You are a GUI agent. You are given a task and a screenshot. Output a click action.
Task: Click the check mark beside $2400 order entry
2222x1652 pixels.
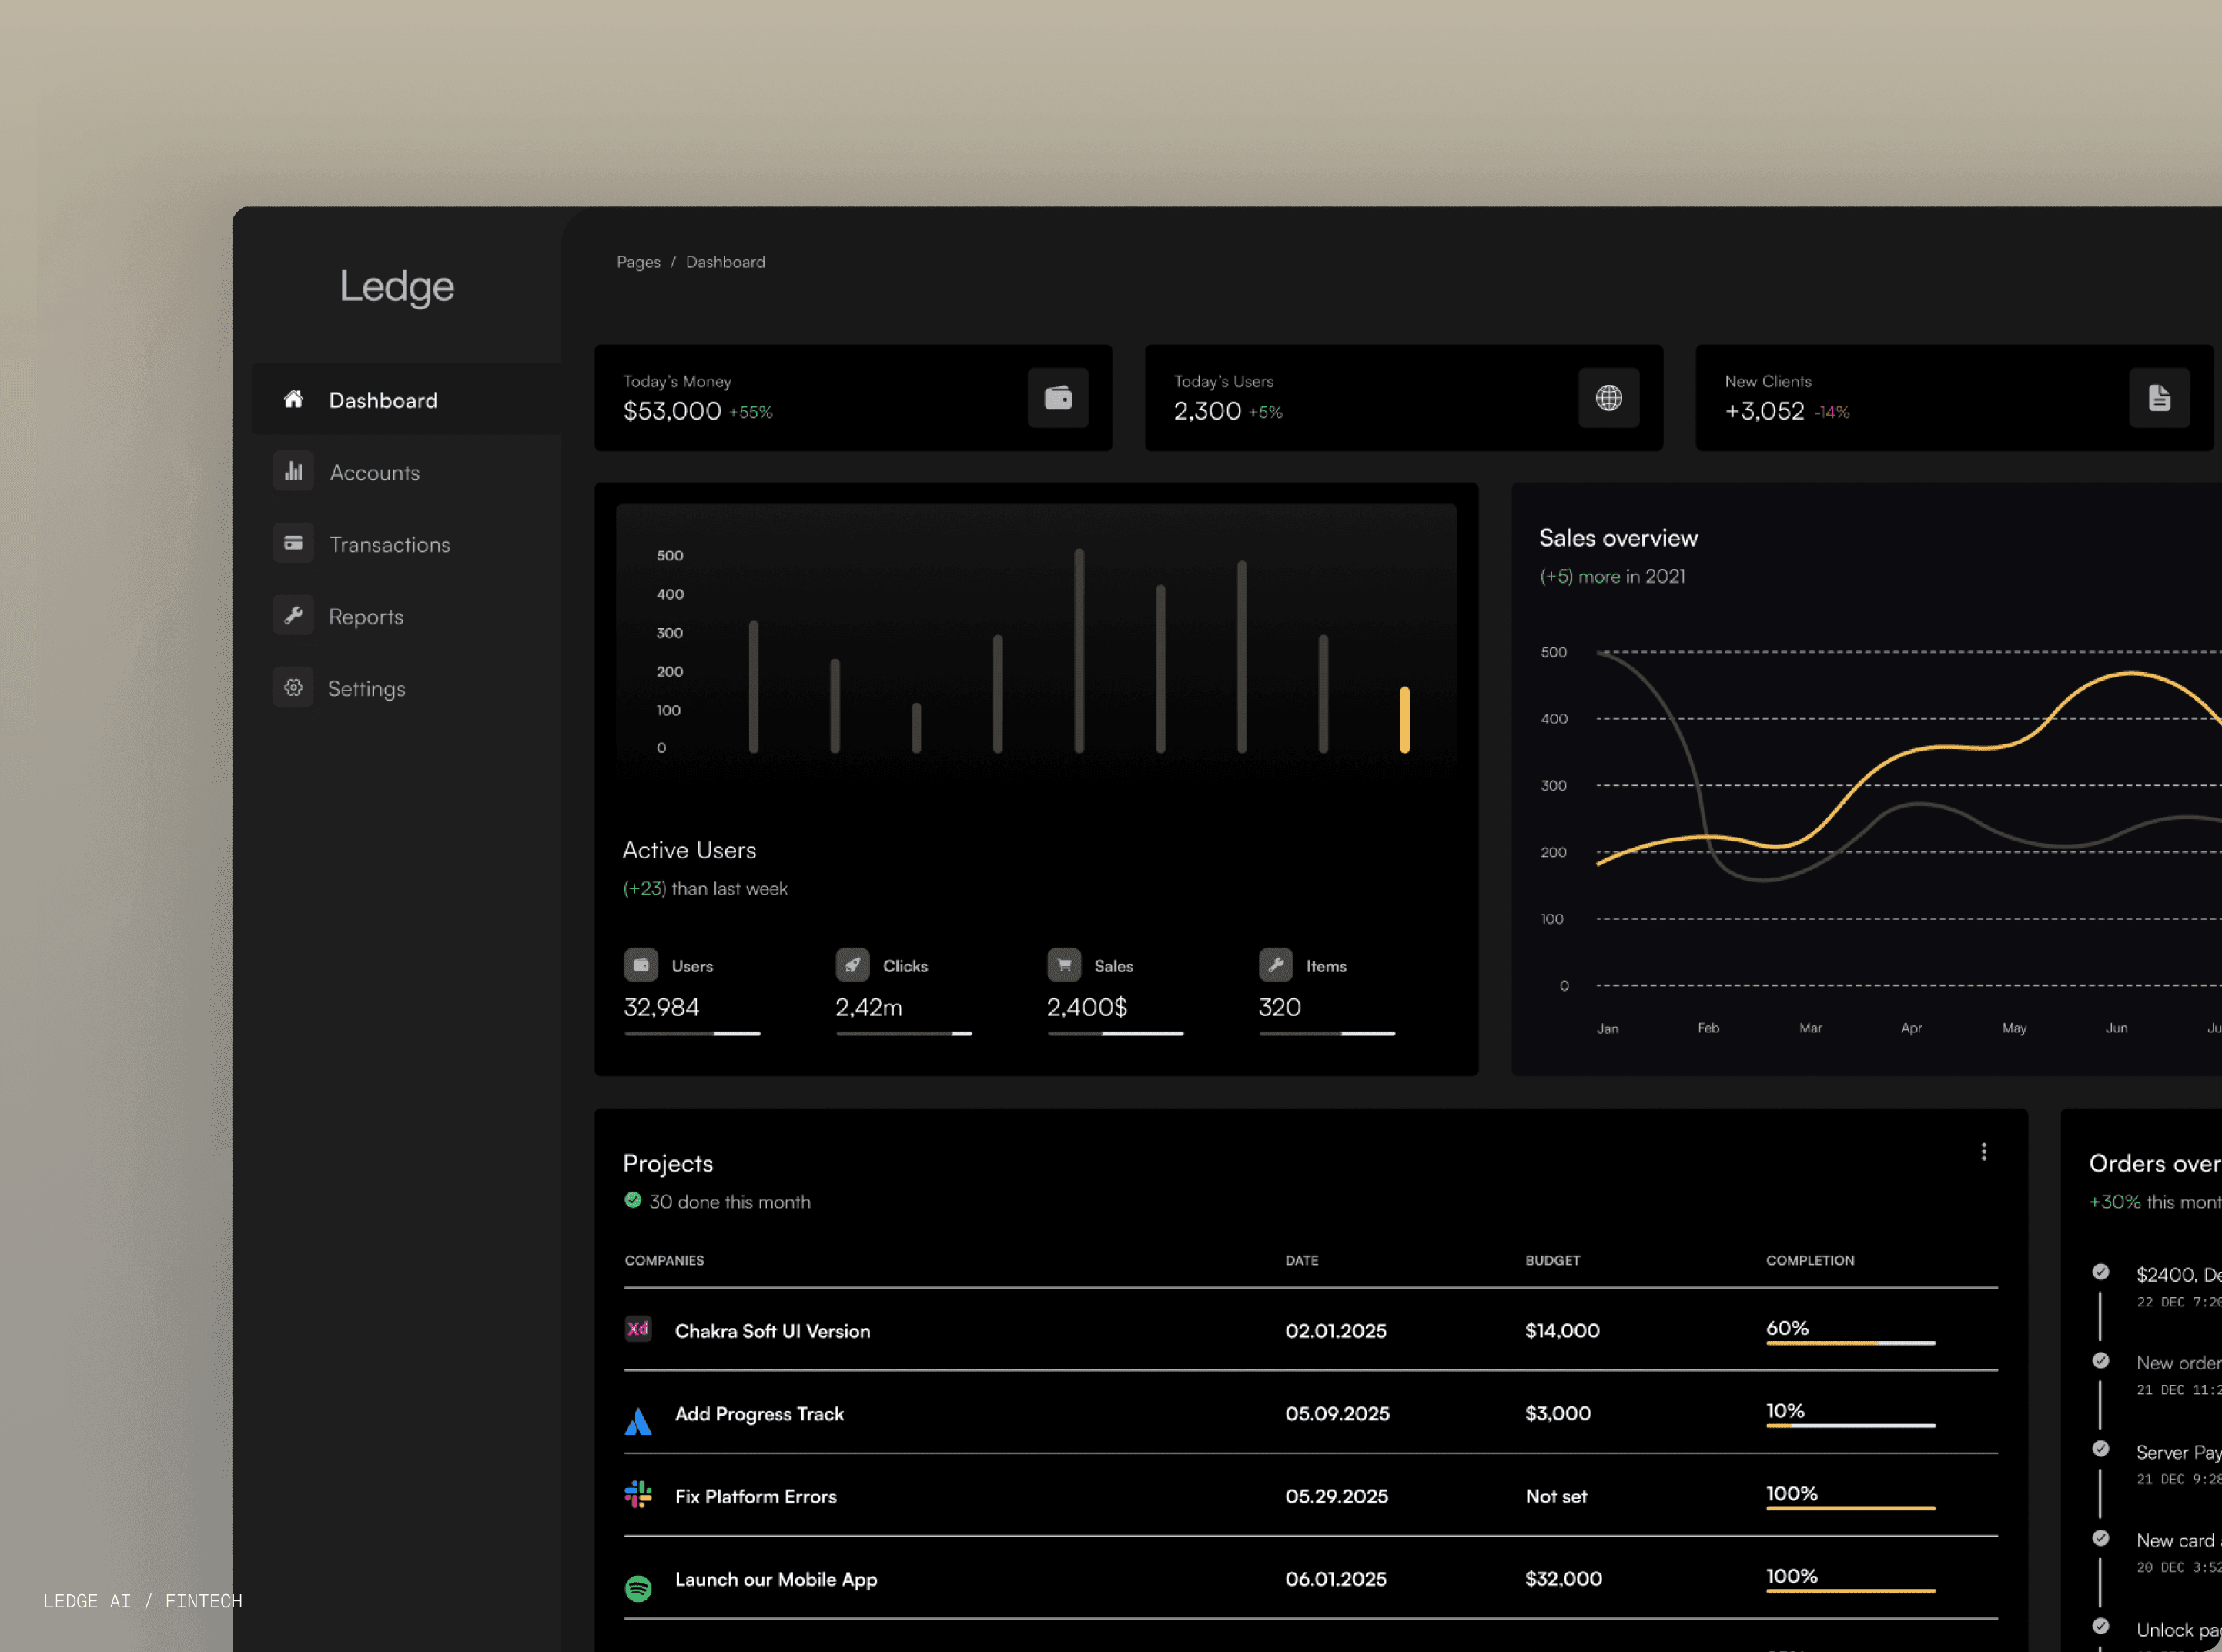coord(2100,1272)
